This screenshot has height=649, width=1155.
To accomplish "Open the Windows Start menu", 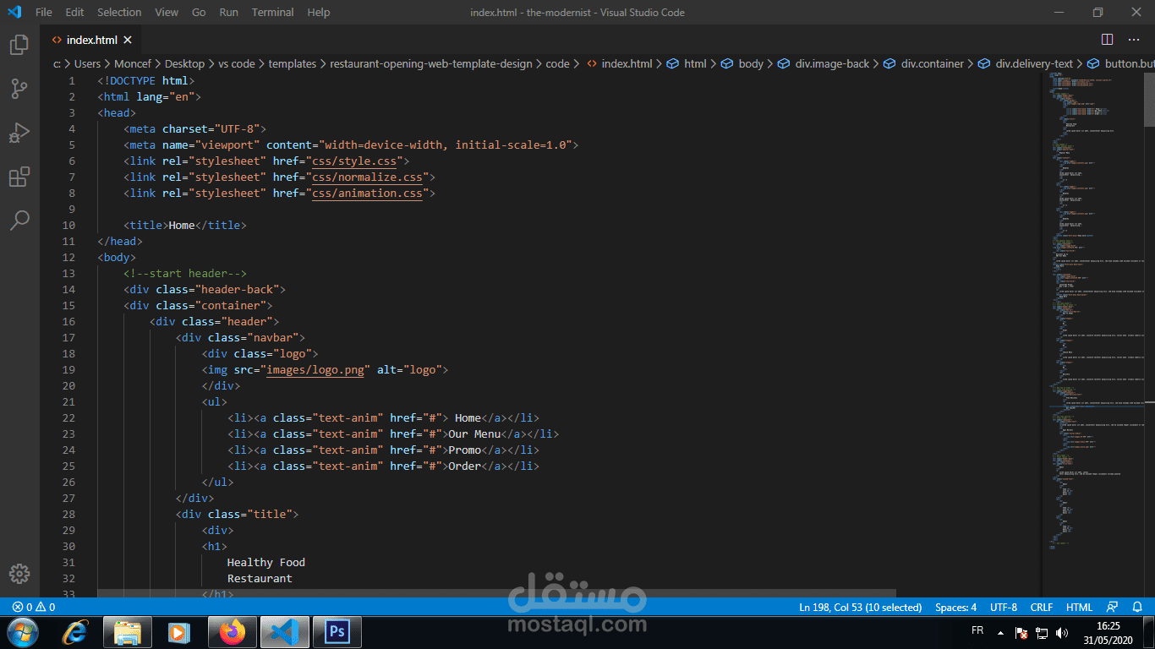I will 22,632.
